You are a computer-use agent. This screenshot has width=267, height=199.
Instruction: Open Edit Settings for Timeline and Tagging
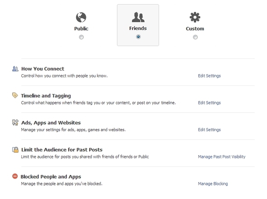[209, 103]
